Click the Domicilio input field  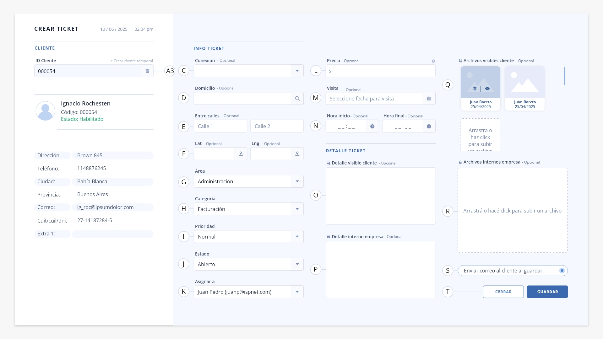pos(242,99)
